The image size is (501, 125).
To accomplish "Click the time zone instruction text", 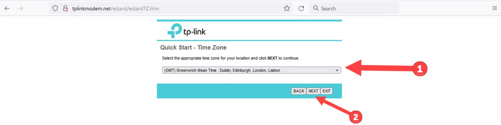I will tap(230, 58).
